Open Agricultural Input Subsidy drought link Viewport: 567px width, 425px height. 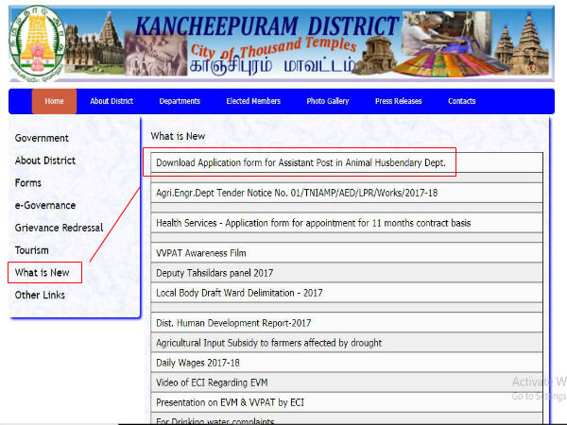pyautogui.click(x=268, y=343)
